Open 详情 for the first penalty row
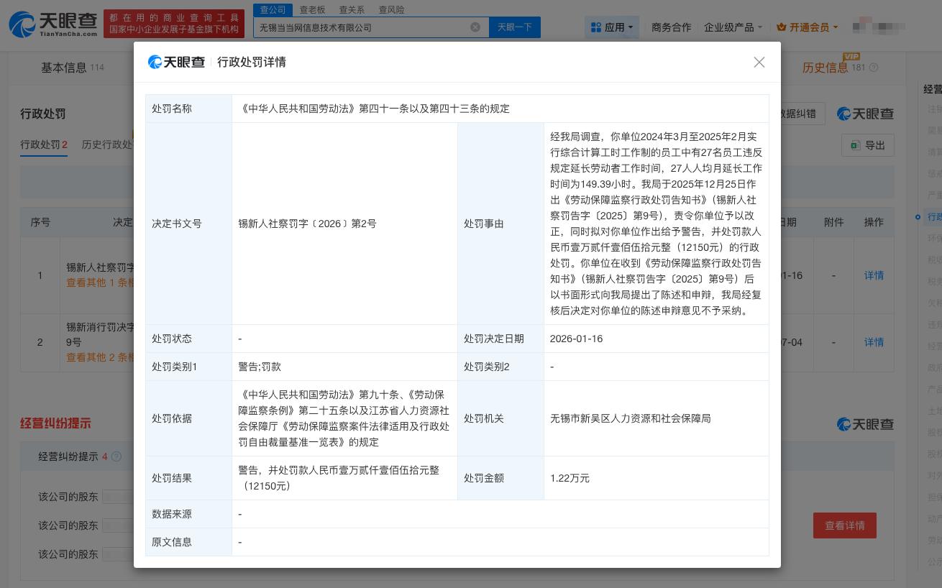This screenshot has height=588, width=942. [874, 275]
